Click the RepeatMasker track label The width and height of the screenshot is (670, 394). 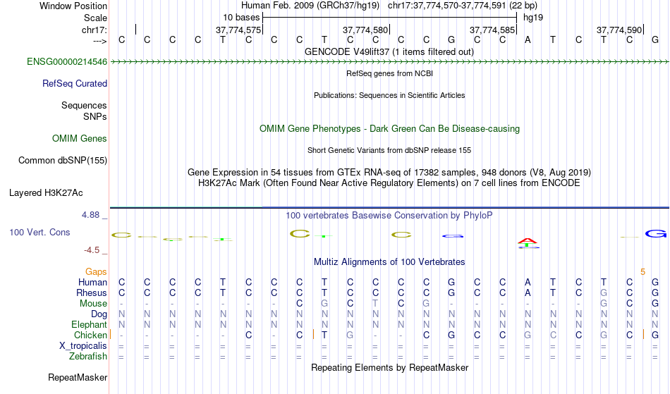tap(78, 377)
